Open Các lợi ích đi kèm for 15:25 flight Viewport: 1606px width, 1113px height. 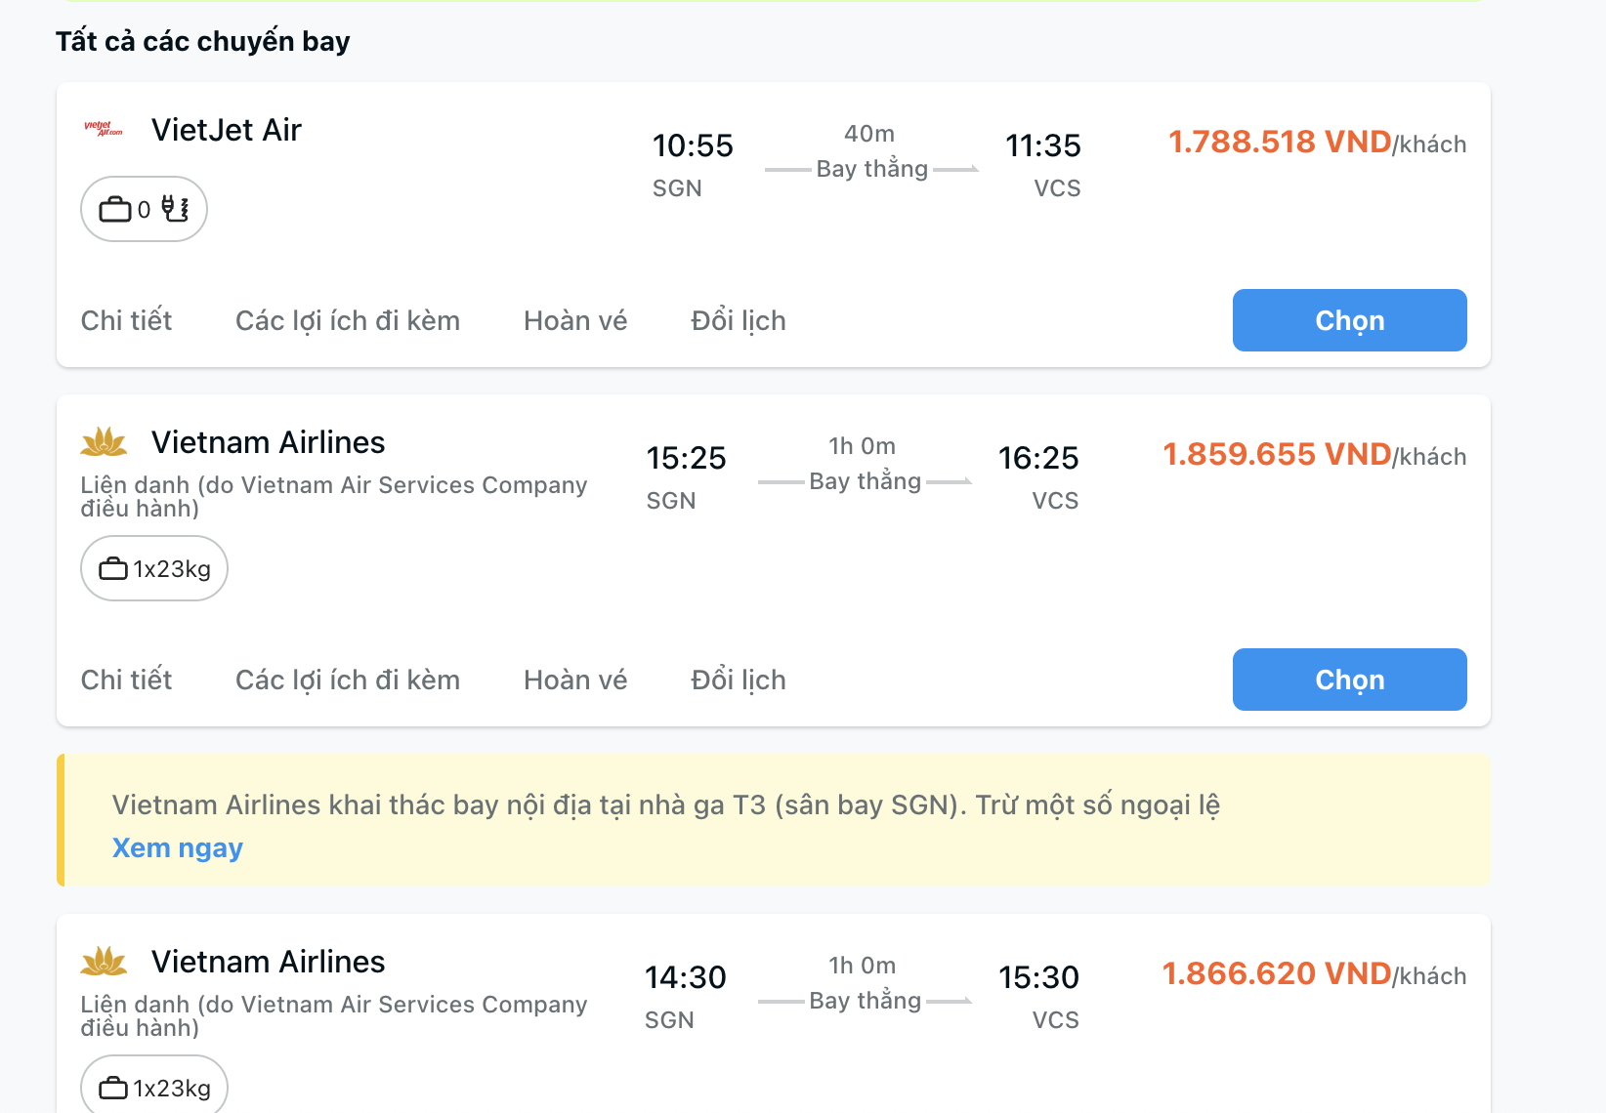coord(348,680)
